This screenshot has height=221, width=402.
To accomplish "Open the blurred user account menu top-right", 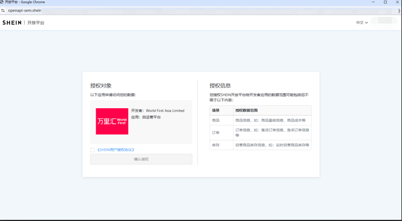I will pyautogui.click(x=384, y=21).
